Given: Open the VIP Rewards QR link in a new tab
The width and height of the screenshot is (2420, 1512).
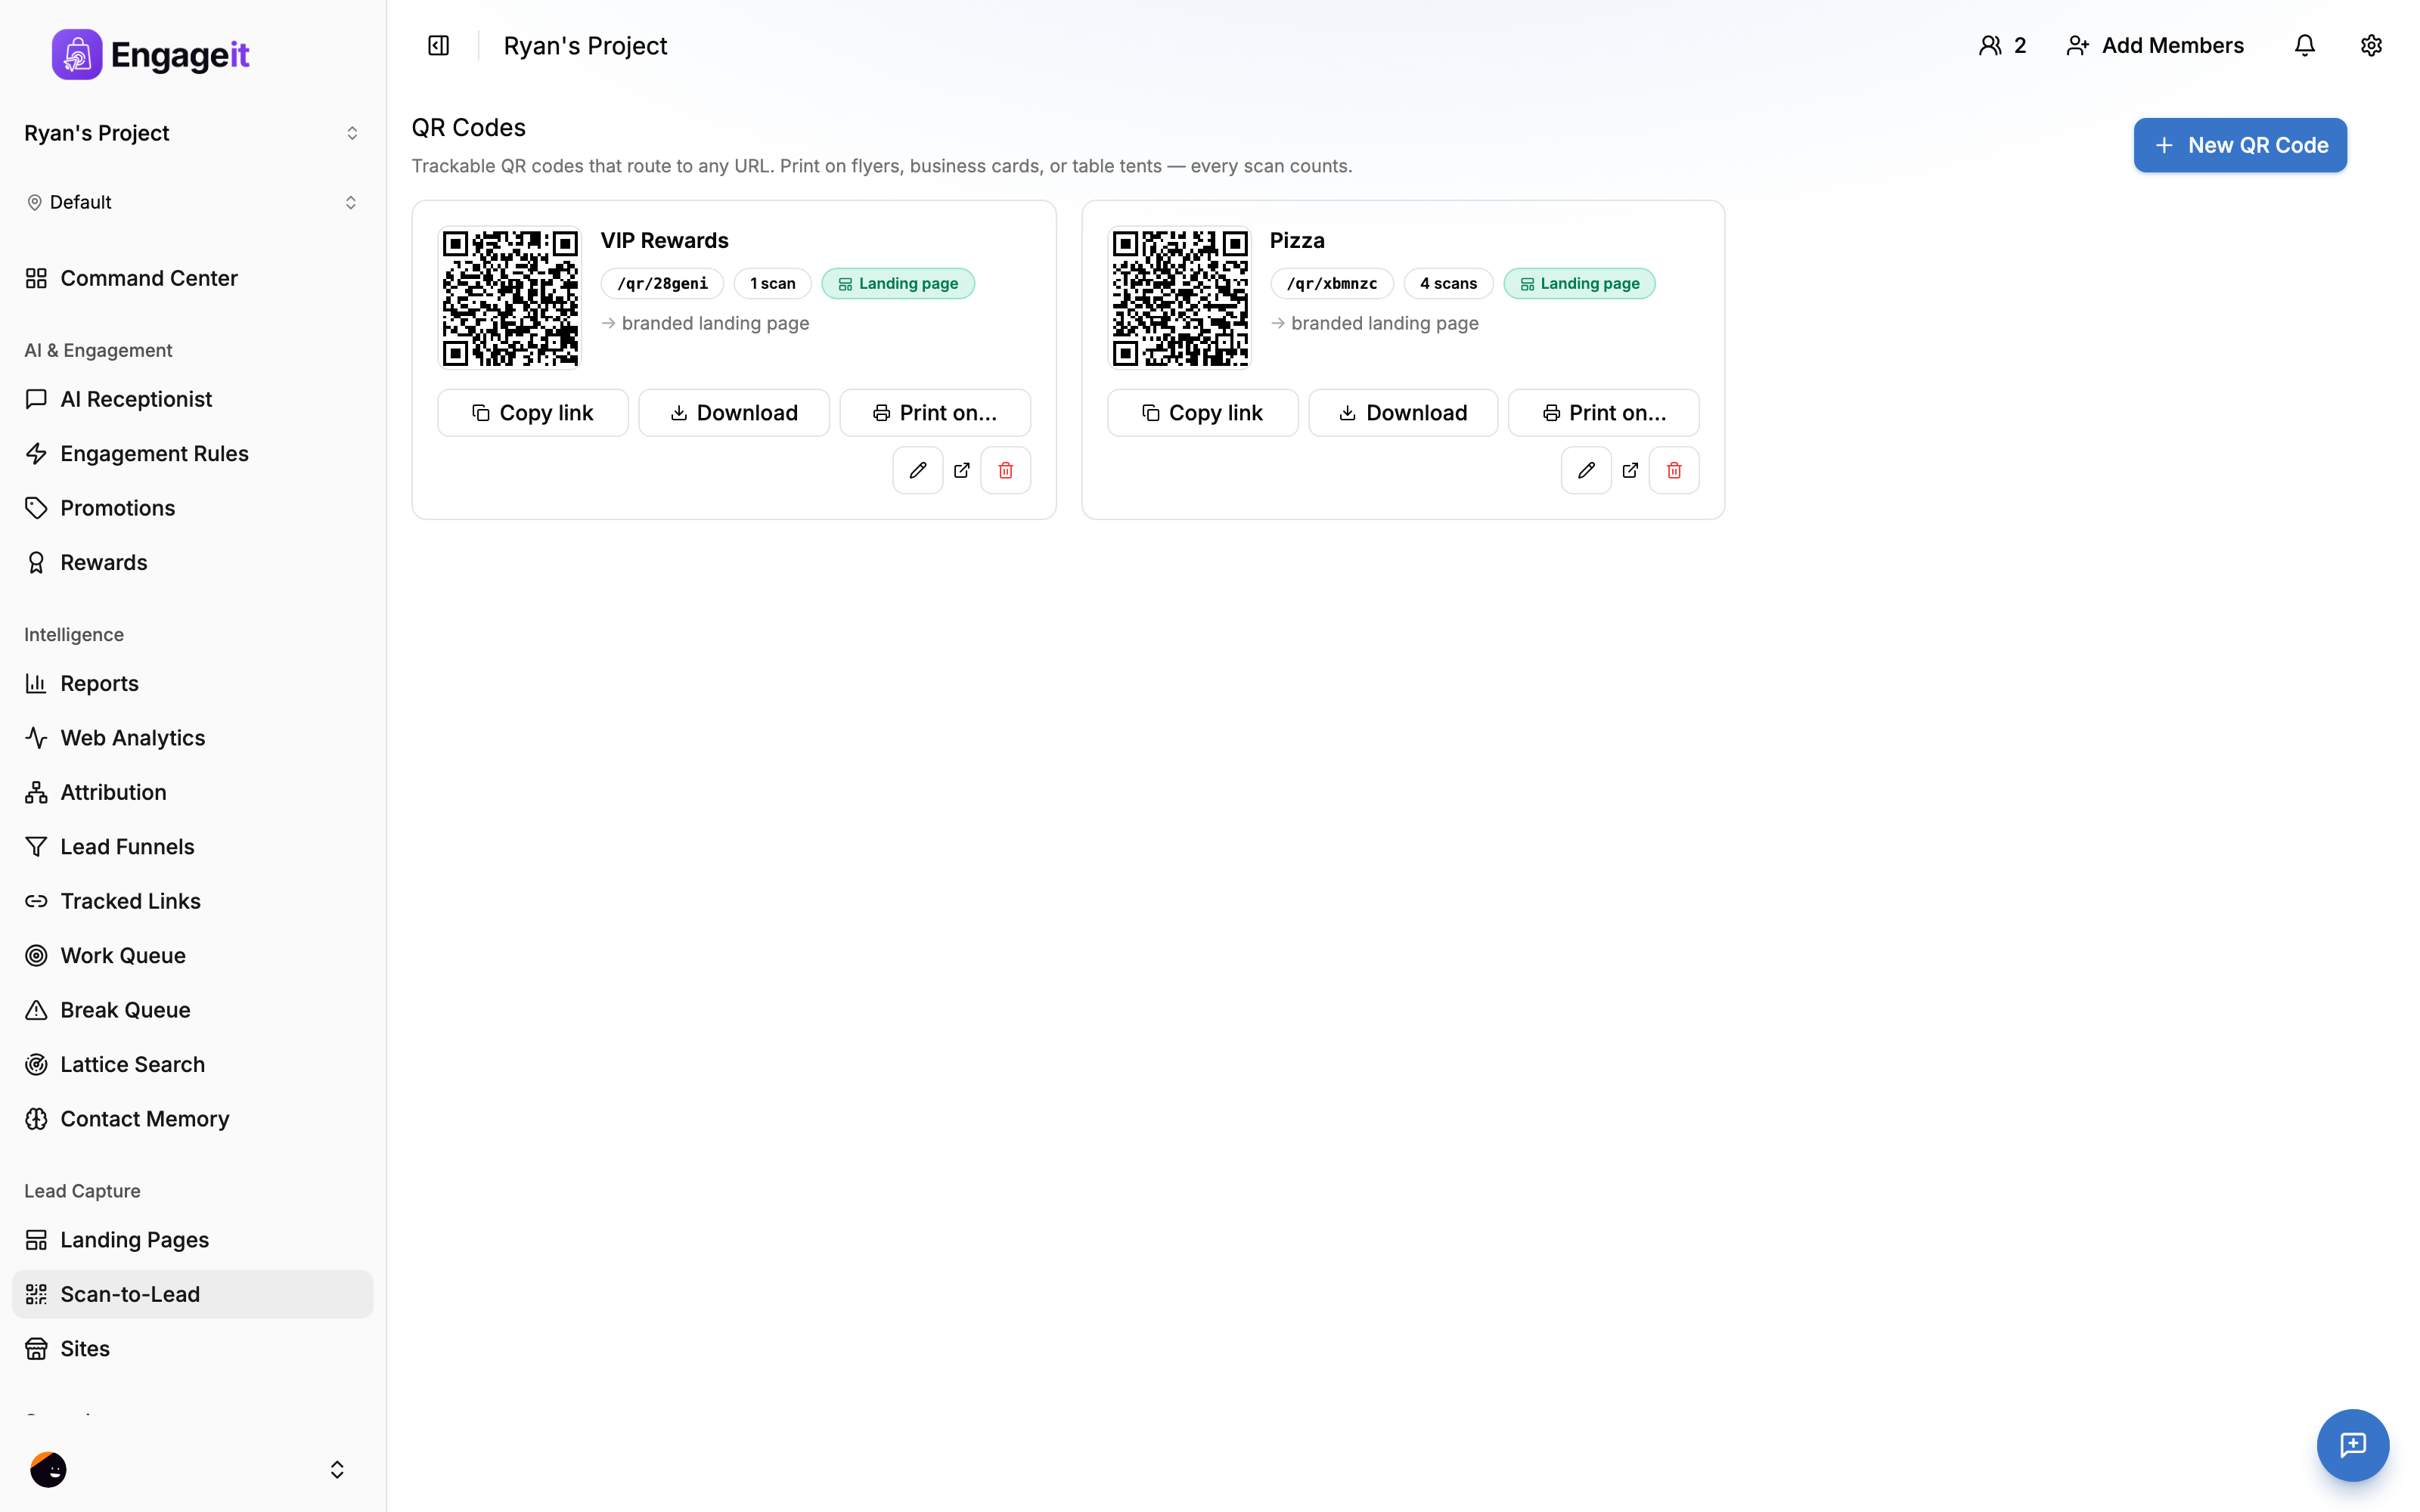Looking at the screenshot, I should 961,470.
